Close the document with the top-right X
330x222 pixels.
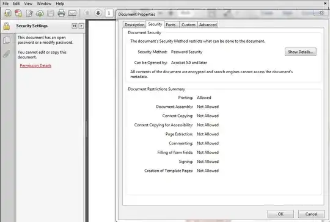pos(325,4)
